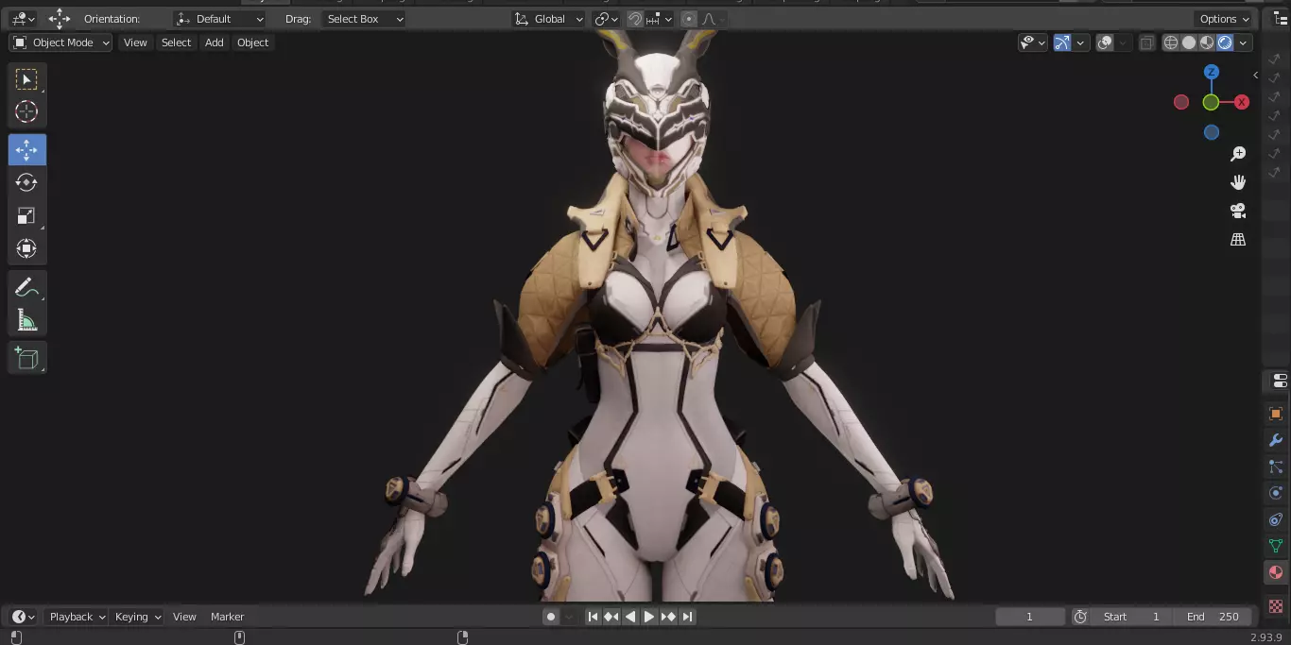Toggle snapping magnet button
Viewport: 1291px width, 645px height.
click(636, 19)
